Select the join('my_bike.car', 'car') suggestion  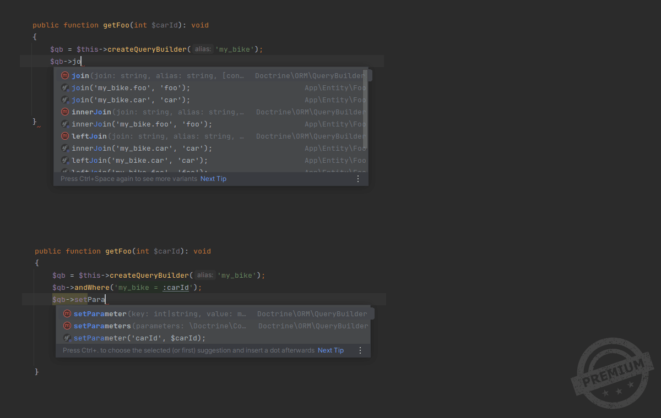coord(131,100)
